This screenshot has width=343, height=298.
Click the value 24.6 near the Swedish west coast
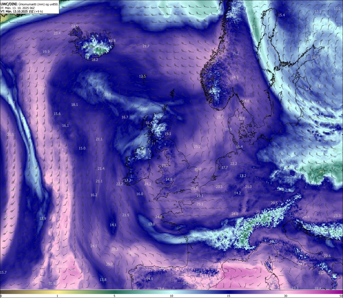click(x=246, y=101)
